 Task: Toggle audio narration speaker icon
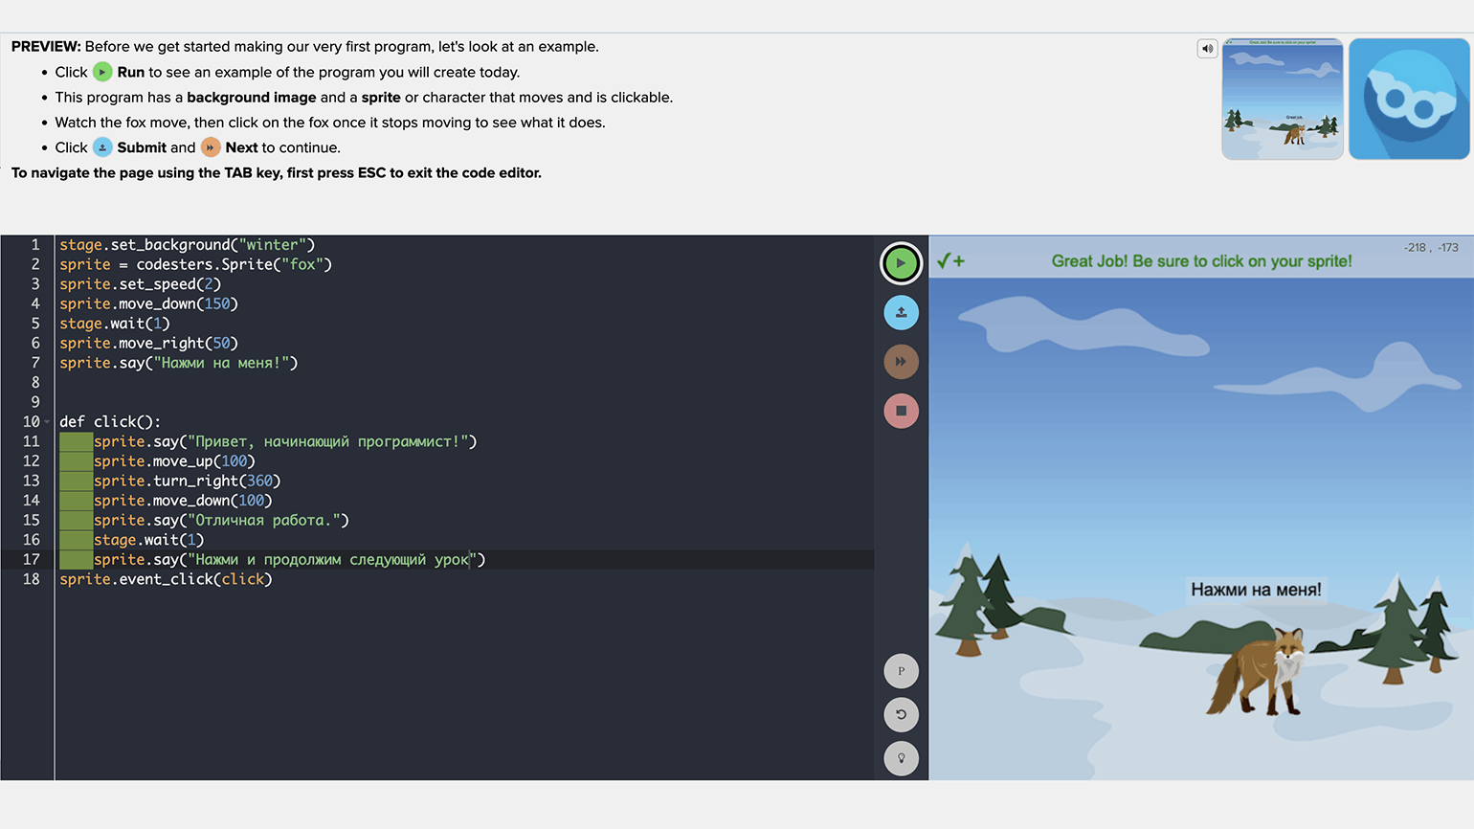(1207, 49)
